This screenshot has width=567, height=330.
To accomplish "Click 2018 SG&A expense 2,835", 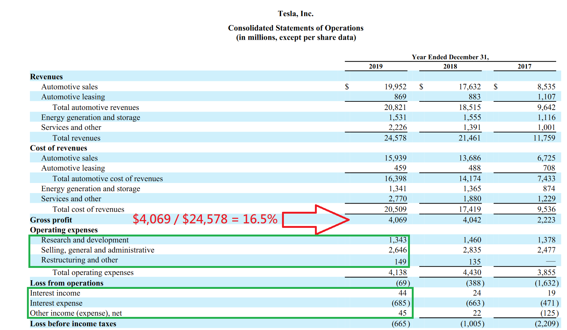I will pos(472,250).
